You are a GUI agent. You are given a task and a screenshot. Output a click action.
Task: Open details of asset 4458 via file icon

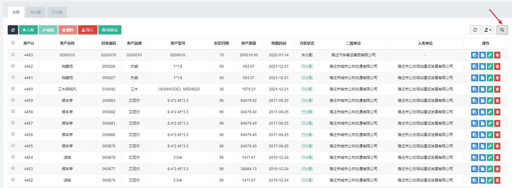click(482, 112)
